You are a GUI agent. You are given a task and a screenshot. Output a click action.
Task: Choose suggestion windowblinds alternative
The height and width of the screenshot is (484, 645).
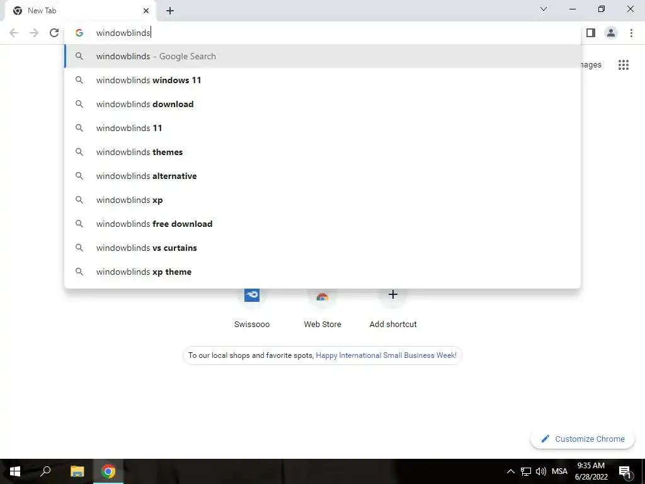pyautogui.click(x=322, y=176)
